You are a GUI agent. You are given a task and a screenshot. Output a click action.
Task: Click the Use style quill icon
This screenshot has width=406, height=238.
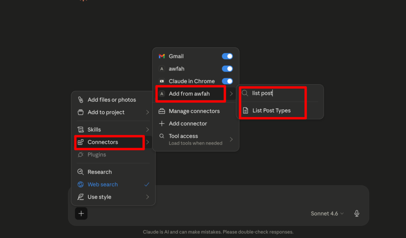(x=80, y=196)
